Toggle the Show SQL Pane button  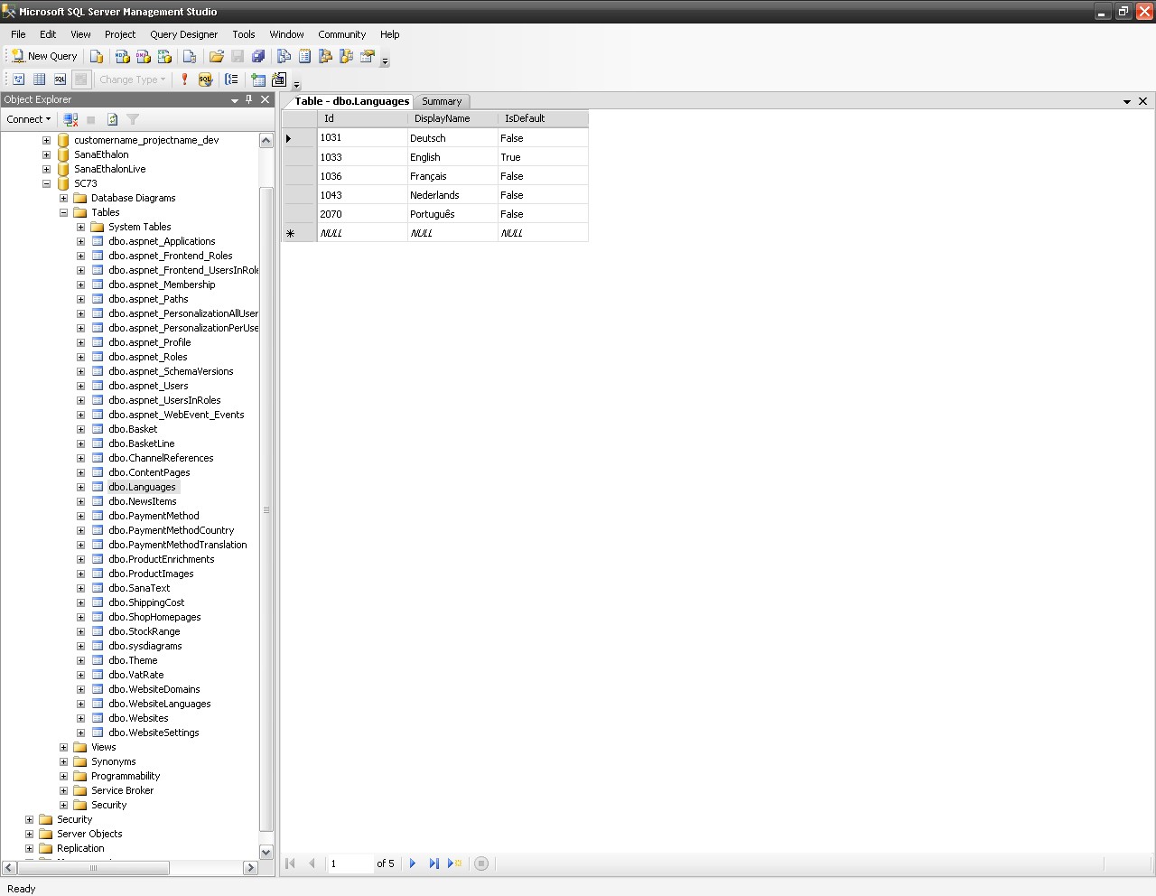(60, 79)
